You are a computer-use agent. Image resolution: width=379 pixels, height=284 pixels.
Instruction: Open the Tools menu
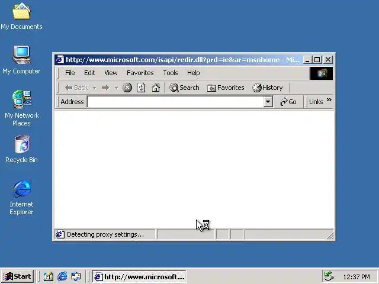tap(171, 73)
